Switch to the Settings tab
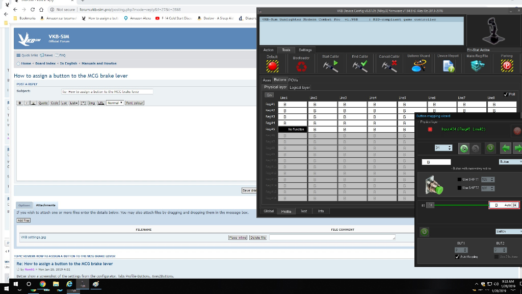 305,50
